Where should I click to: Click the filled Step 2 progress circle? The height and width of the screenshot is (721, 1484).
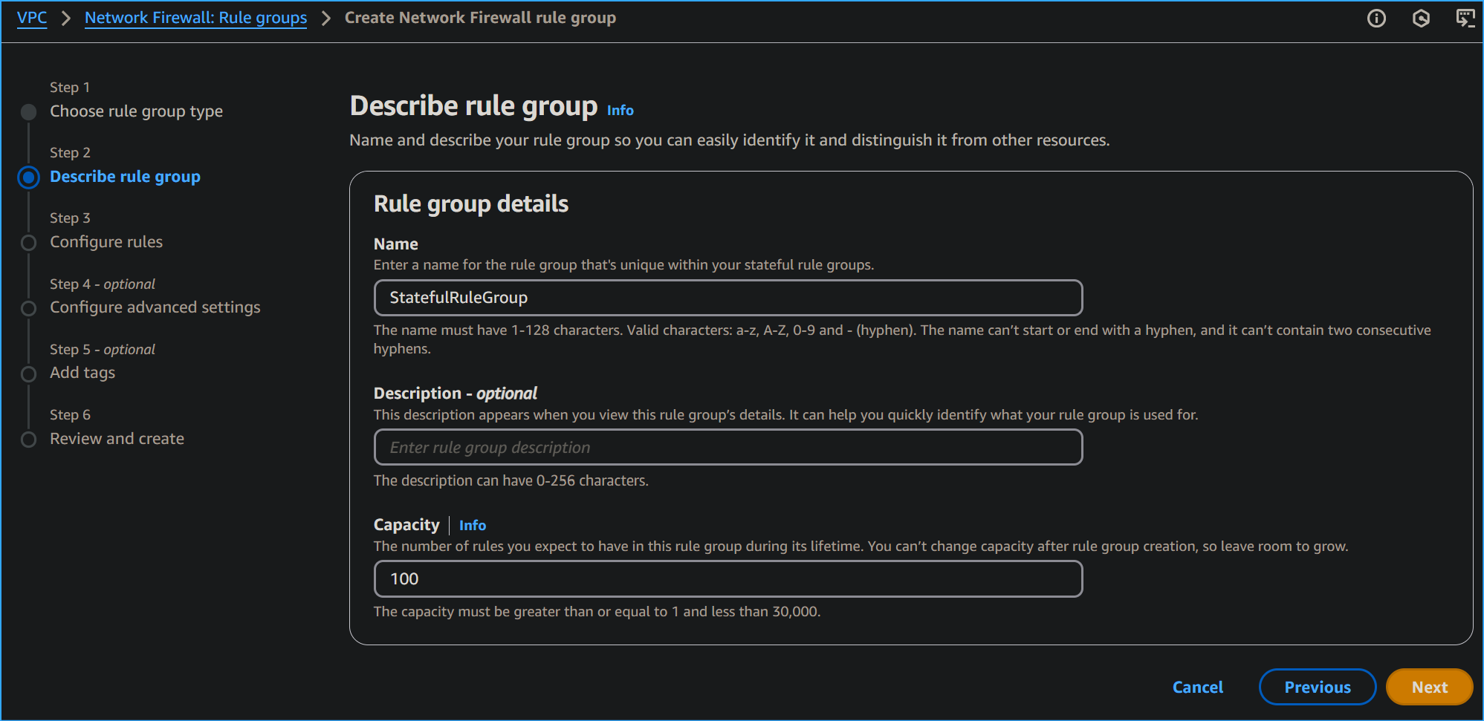click(28, 177)
